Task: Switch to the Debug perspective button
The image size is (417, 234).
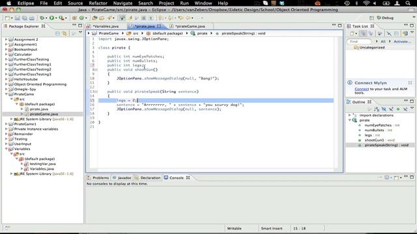Action: (385, 18)
